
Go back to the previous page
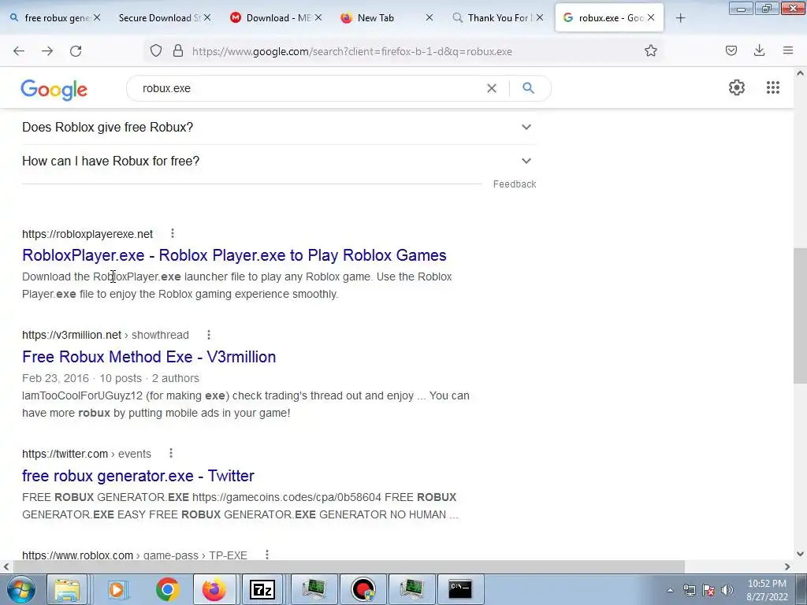[19, 51]
